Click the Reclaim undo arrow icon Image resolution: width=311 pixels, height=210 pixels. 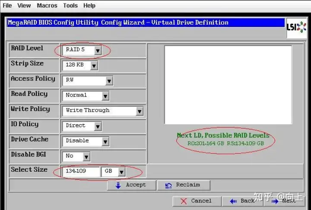[x=168, y=185]
